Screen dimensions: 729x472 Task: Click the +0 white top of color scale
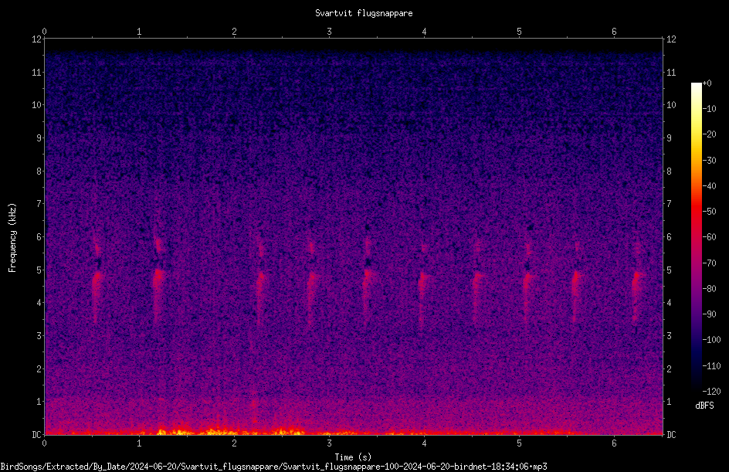tap(697, 86)
